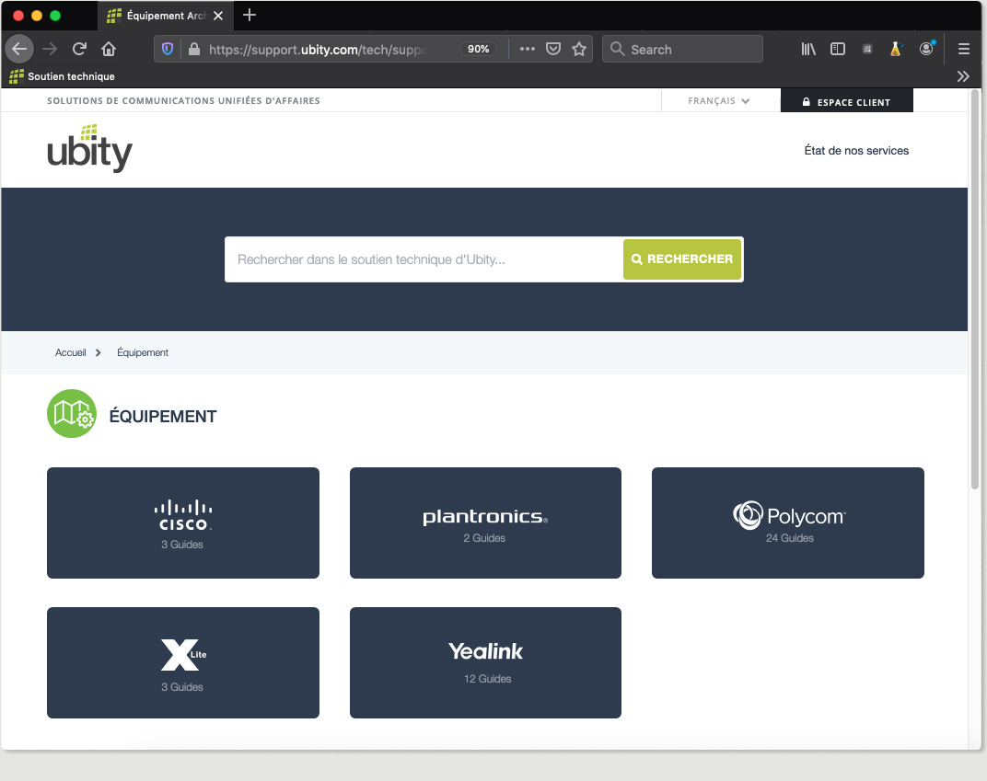This screenshot has width=987, height=781.
Task: Toggle the sidebar view icon
Action: [x=838, y=49]
